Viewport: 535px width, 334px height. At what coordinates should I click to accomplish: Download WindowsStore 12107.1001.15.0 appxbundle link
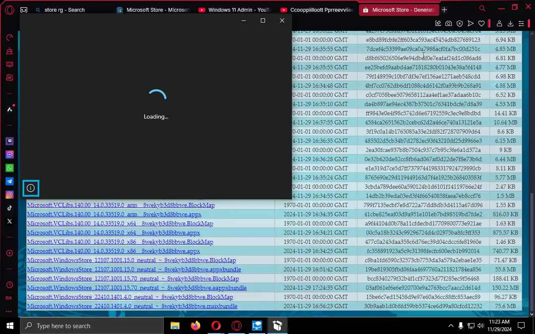(134, 269)
